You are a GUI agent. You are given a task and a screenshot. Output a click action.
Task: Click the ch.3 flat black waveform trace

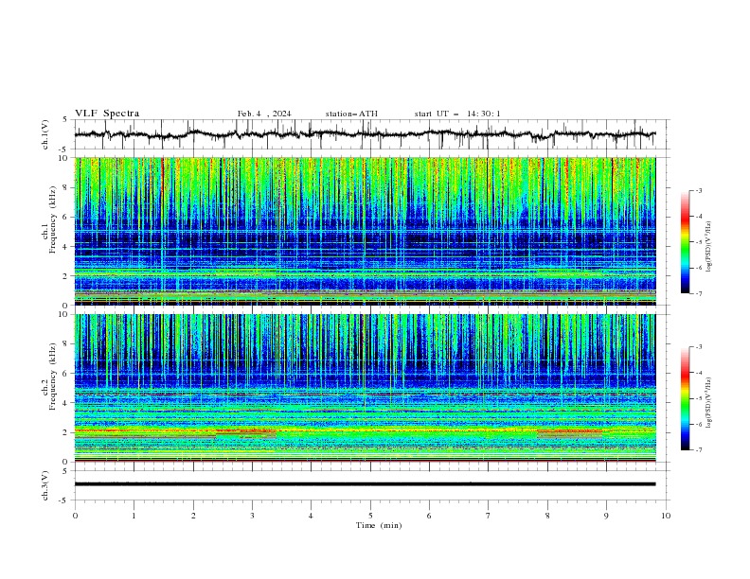click(x=365, y=484)
